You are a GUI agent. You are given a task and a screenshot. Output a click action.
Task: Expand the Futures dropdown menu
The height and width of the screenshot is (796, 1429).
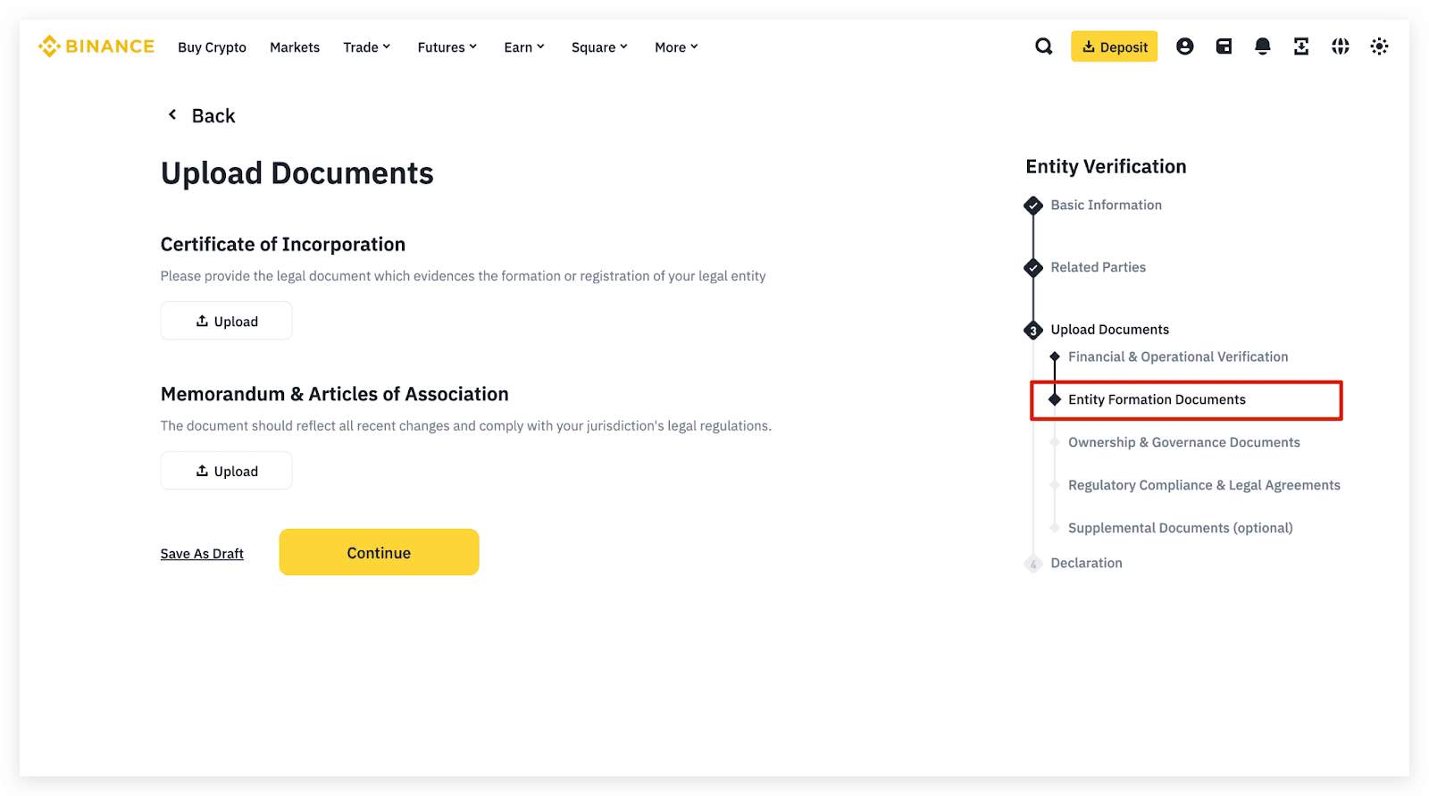click(x=447, y=47)
